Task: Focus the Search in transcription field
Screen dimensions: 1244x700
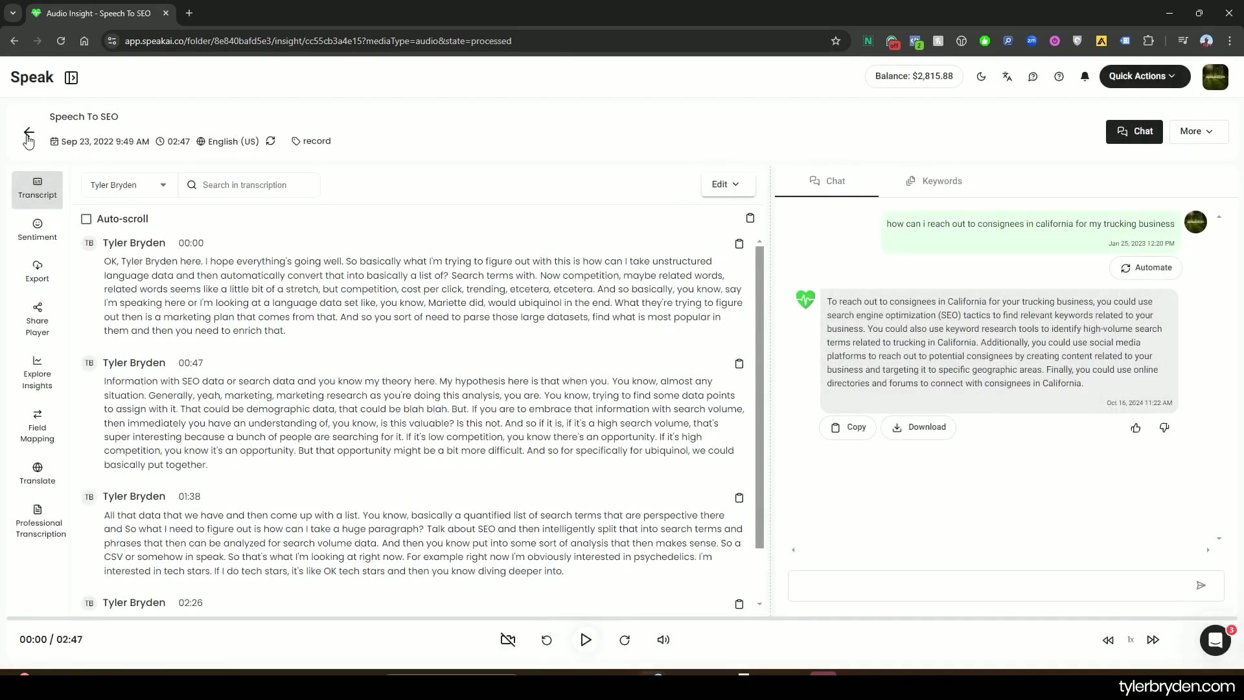Action: pyautogui.click(x=249, y=185)
